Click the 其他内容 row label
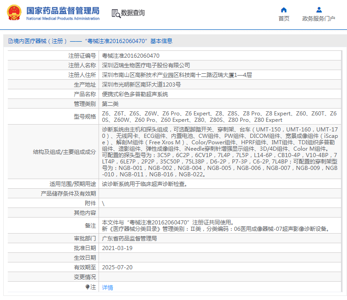This screenshot has width=347, height=300. click(x=85, y=213)
